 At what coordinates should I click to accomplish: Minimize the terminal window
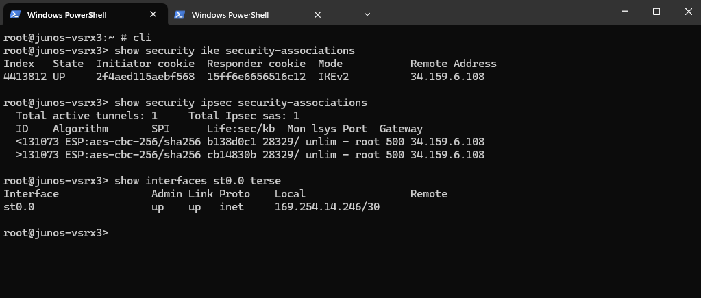coord(625,12)
